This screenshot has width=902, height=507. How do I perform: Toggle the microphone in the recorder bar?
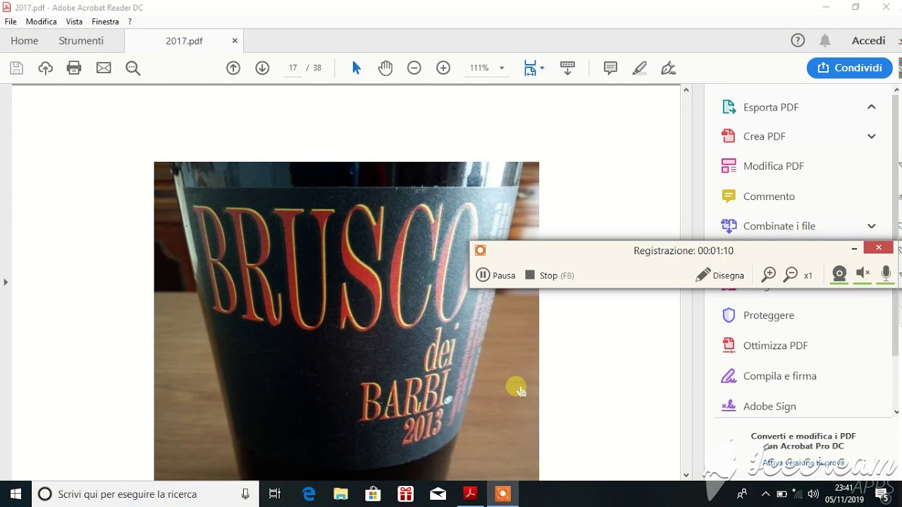(886, 274)
